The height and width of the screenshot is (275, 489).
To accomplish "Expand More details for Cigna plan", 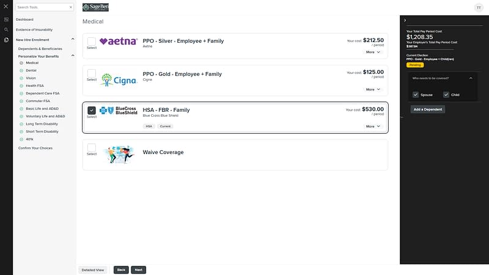I will pyautogui.click(x=373, y=89).
